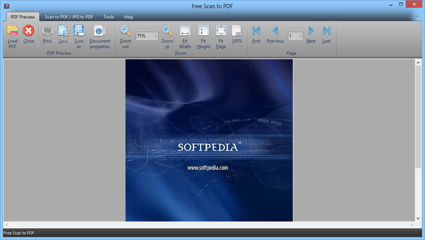Click the vertical scrollbar up arrow
Viewport: 425px width, 240px height.
pos(418,62)
